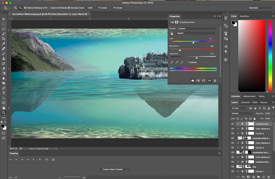
Task: Open the Kind layer filter dropdown
Action: (239, 108)
